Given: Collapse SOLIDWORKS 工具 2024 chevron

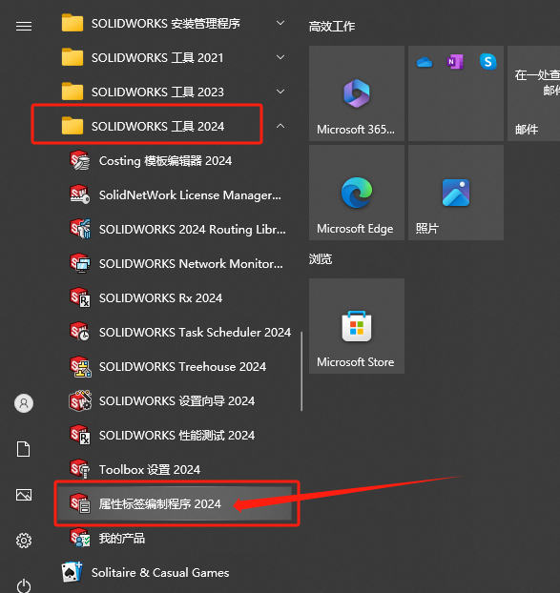Looking at the screenshot, I should pos(280,126).
